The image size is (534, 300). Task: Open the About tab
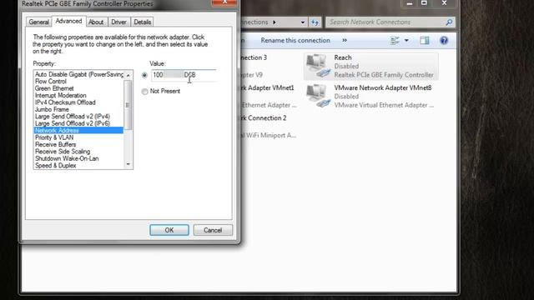tap(96, 22)
